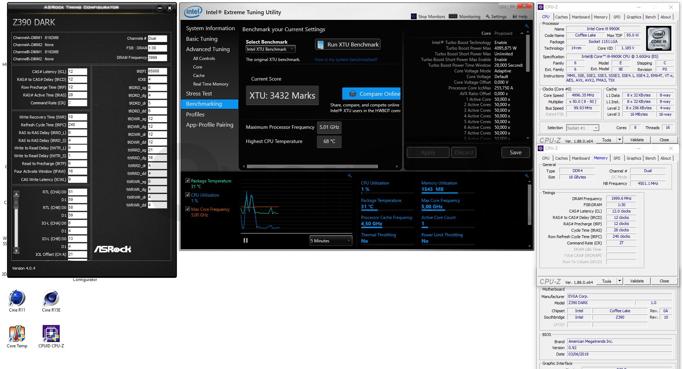The image size is (682, 369).
Task: Open the Select Benchmark dropdown
Action: click(x=270, y=49)
